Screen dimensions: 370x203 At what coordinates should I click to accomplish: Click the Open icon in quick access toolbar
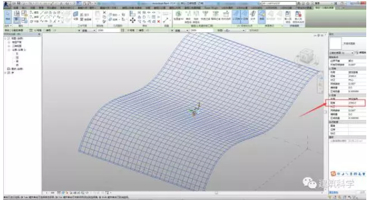[x=14, y=4]
